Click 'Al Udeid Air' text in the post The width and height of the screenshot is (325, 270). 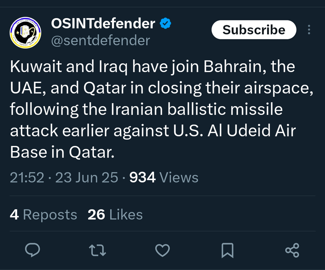point(252,131)
